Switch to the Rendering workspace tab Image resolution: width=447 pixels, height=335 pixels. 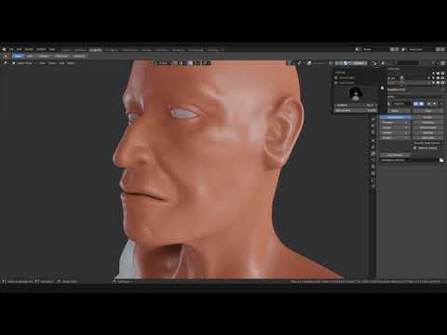coord(178,49)
